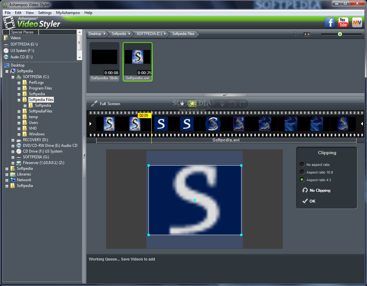Click the 00:05 timeline position marker
The width and height of the screenshot is (367, 286).
click(x=144, y=115)
